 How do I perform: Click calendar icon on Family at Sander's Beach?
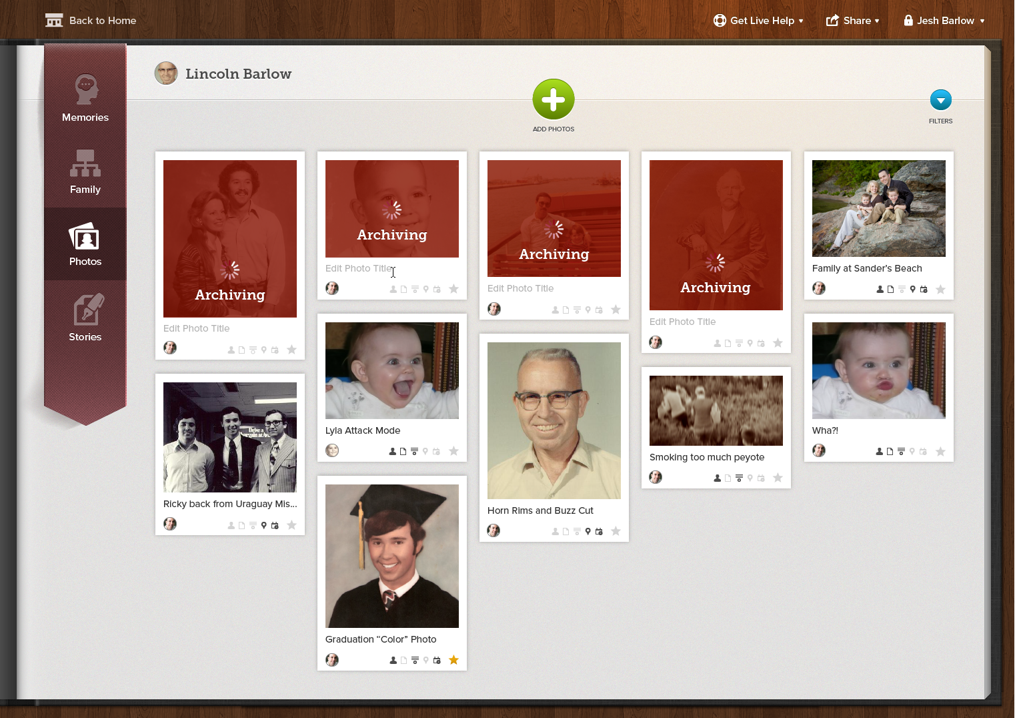[924, 290]
